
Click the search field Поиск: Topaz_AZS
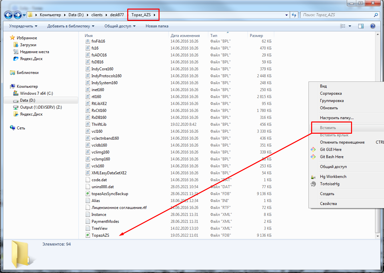[338, 15]
